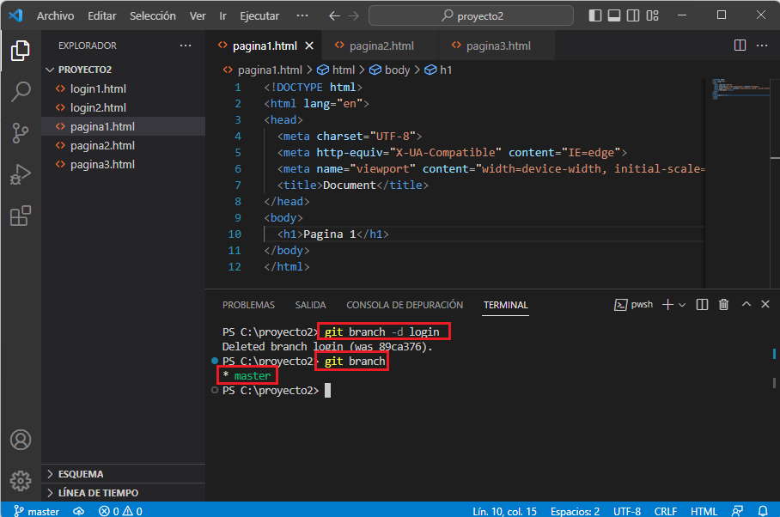
Task: Open login2.html in explorer
Action: pos(124,108)
